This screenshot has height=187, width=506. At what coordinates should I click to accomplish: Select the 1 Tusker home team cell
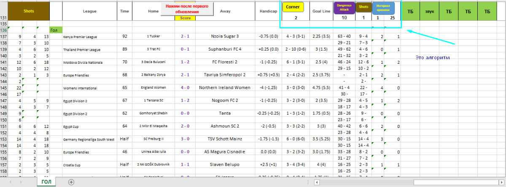pos(153,37)
